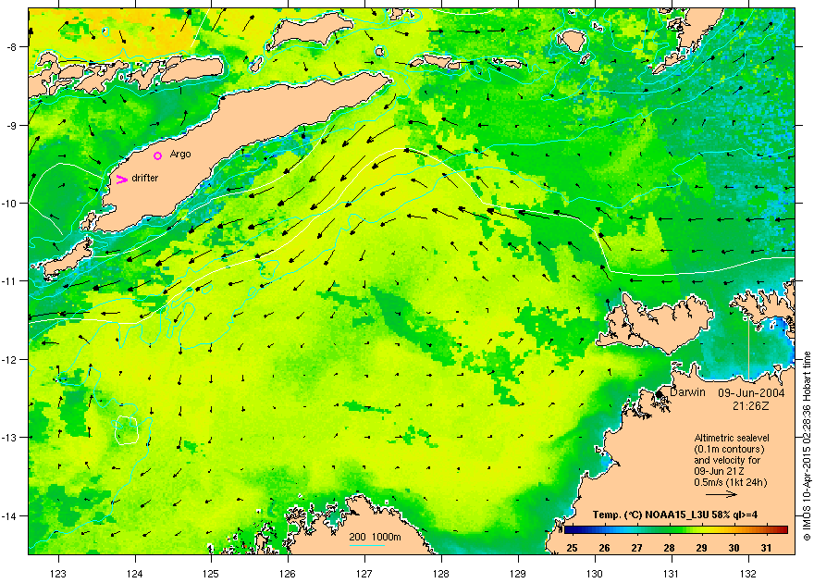Click the '21:26Z' time text
The height and width of the screenshot is (583, 814).
[x=751, y=406]
